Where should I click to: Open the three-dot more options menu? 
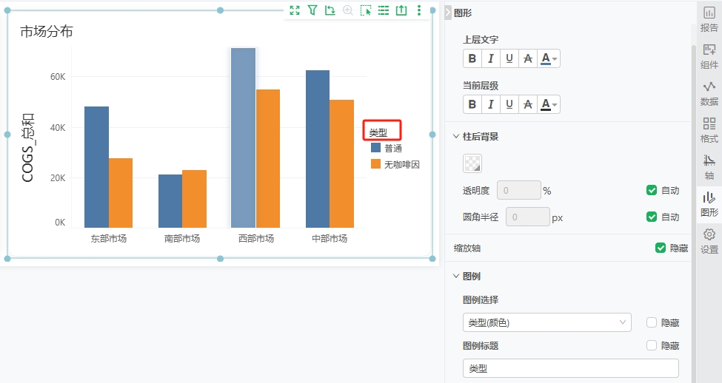(x=419, y=10)
